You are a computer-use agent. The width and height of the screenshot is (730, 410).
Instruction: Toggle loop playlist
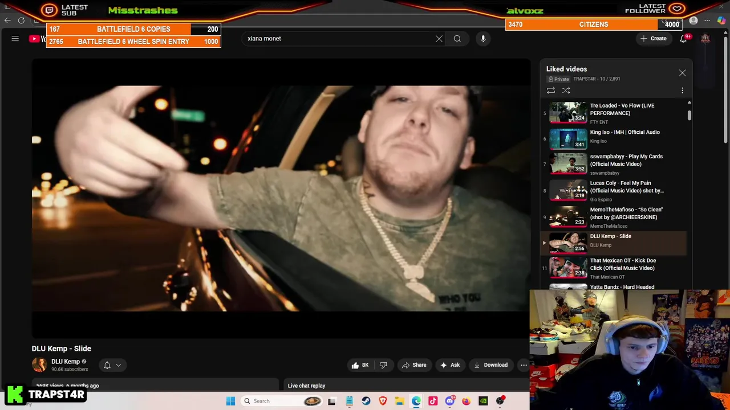tap(551, 91)
